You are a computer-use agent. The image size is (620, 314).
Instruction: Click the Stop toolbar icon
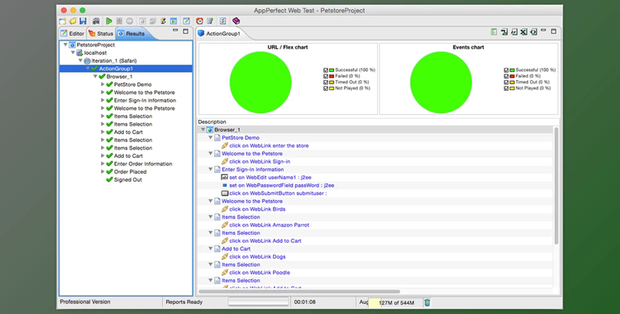click(x=129, y=21)
